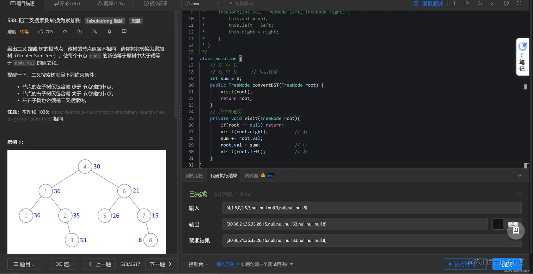Open the 题目 list button

[25, 264]
